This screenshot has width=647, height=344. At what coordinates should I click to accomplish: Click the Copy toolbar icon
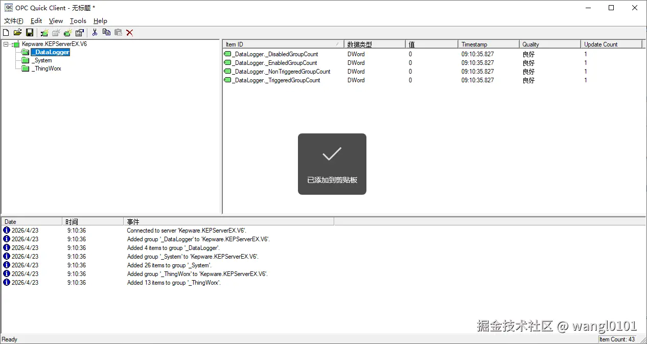pyautogui.click(x=106, y=33)
